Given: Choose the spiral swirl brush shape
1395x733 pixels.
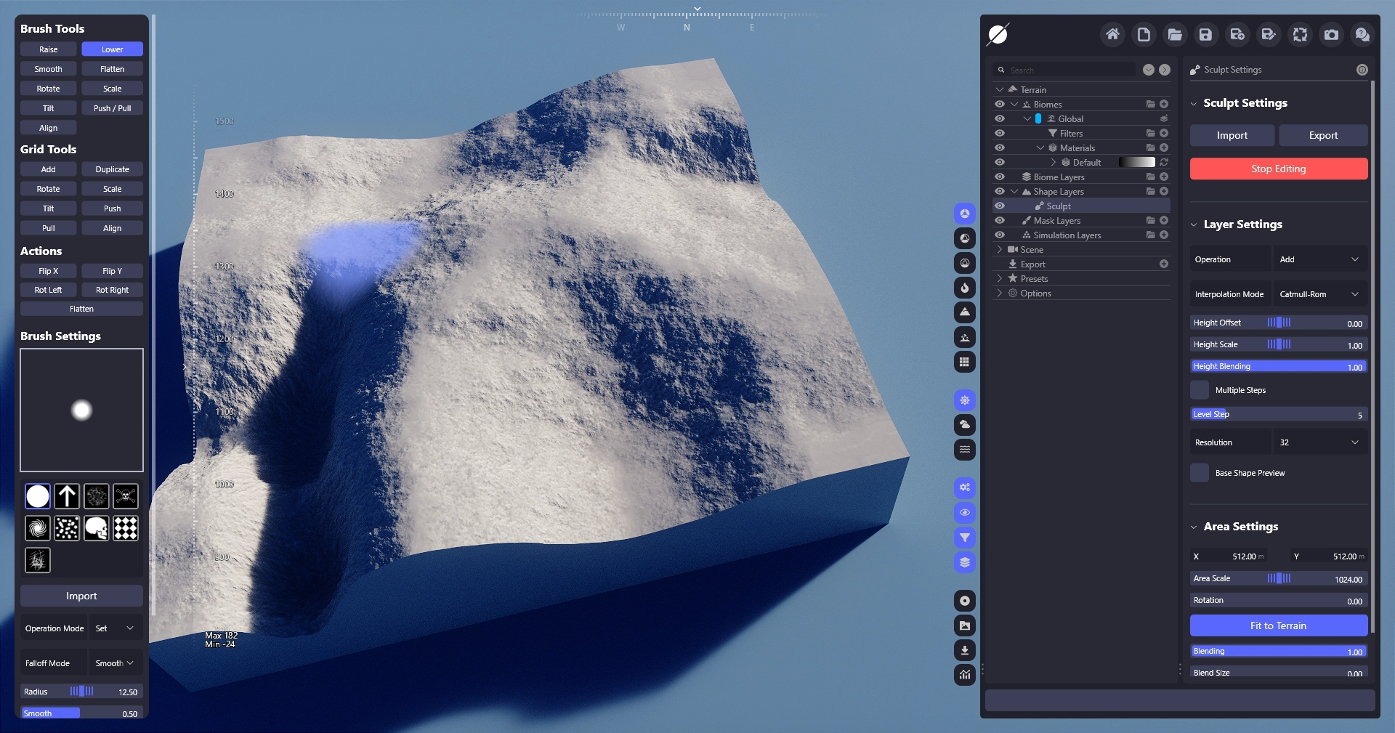Looking at the screenshot, I should tap(38, 528).
